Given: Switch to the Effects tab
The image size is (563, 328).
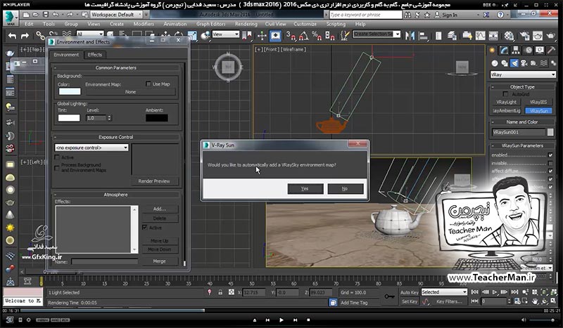Looking at the screenshot, I should (95, 55).
